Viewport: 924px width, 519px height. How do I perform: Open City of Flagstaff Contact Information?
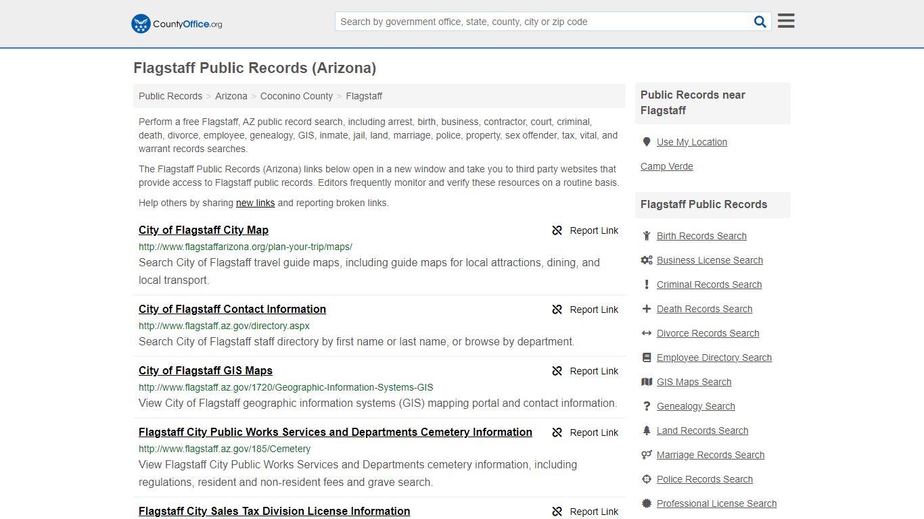[232, 309]
